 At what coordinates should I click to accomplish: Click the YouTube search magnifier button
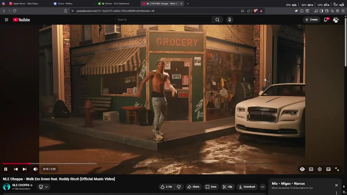coord(217,19)
